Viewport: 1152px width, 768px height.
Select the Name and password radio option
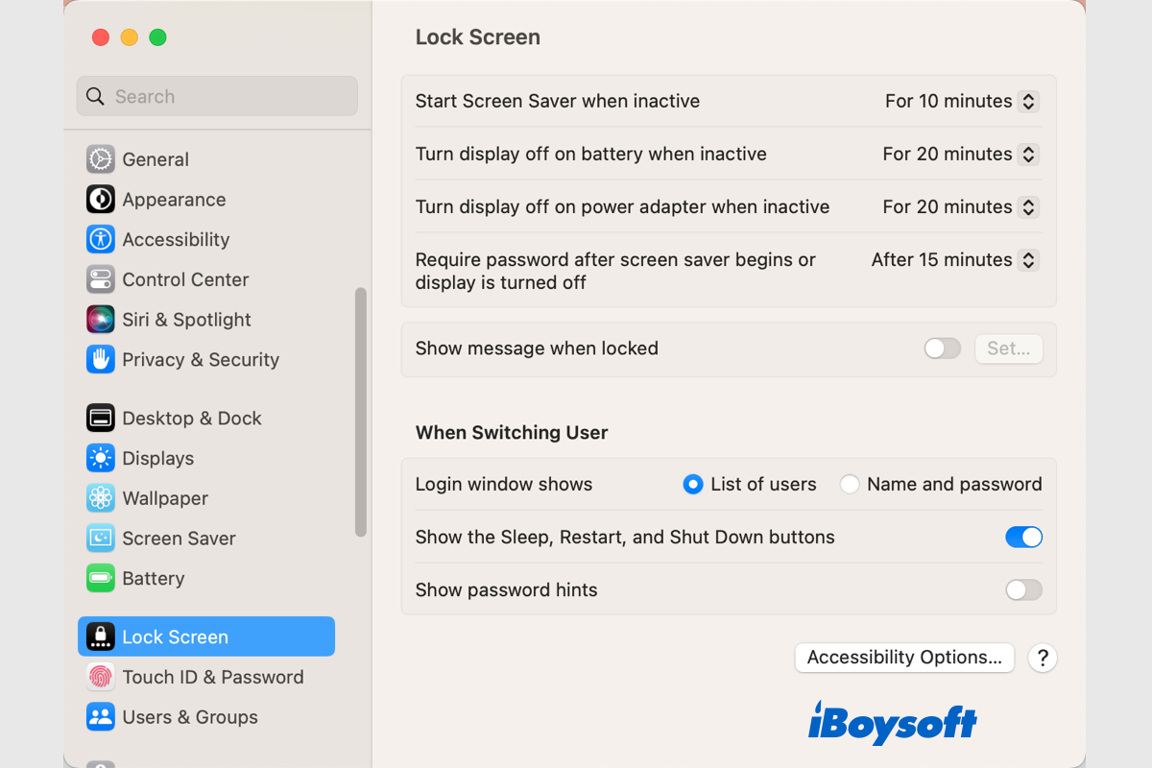(x=850, y=485)
